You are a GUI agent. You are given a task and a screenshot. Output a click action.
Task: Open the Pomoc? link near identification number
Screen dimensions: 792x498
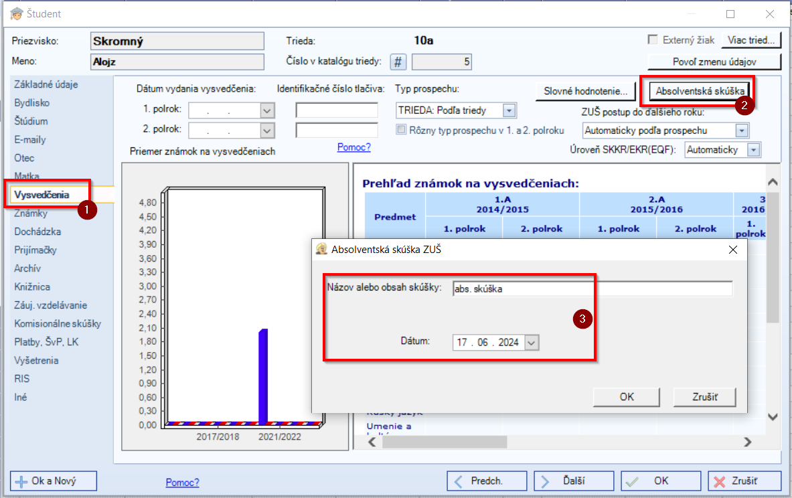pos(354,147)
